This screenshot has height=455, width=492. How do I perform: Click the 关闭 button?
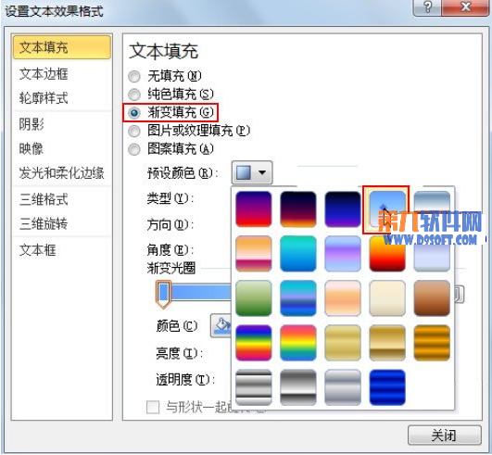pos(444,435)
